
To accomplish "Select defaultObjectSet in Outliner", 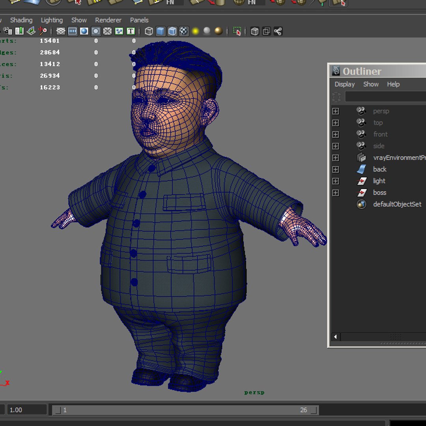I will coord(397,204).
